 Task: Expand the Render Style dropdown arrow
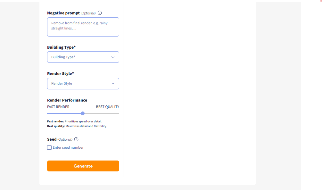tap(113, 83)
